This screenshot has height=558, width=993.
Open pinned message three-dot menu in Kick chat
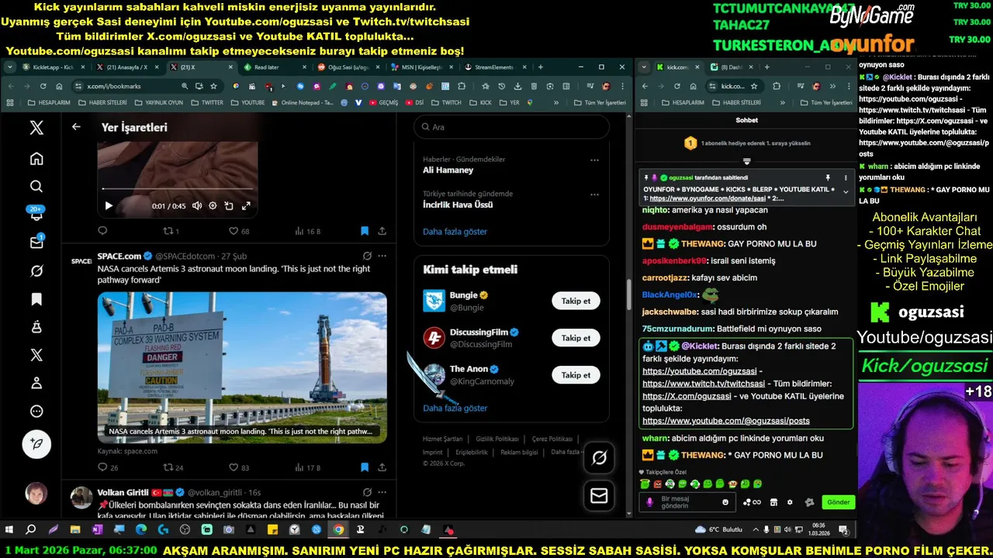[x=846, y=177]
